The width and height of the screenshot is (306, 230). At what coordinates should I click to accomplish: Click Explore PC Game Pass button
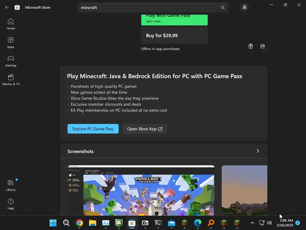pyautogui.click(x=93, y=129)
